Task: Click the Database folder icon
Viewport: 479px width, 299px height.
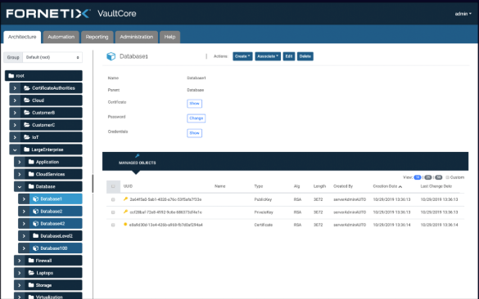Action: point(31,186)
